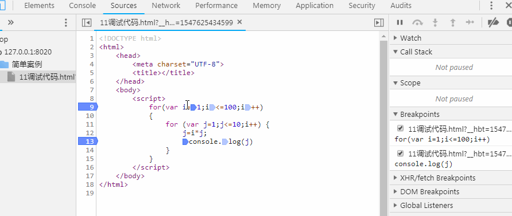Select the 简单案例 folder row
The height and width of the screenshot is (216, 512).
[38, 64]
